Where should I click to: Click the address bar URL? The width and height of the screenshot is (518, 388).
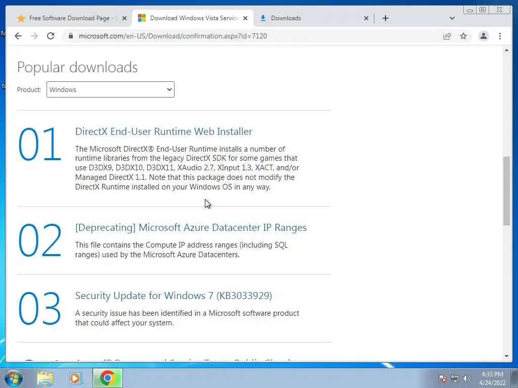pyautogui.click(x=173, y=36)
